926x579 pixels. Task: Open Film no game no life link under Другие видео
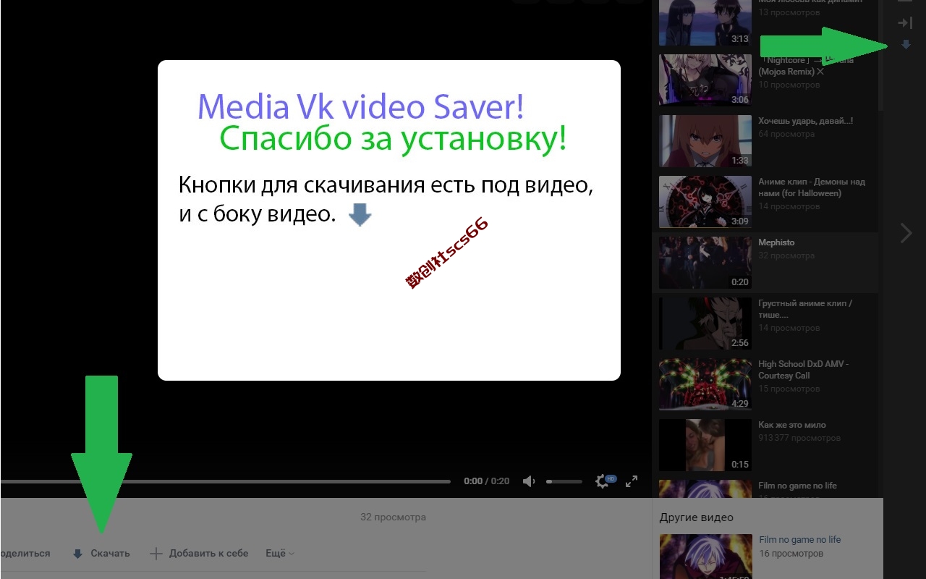point(800,540)
